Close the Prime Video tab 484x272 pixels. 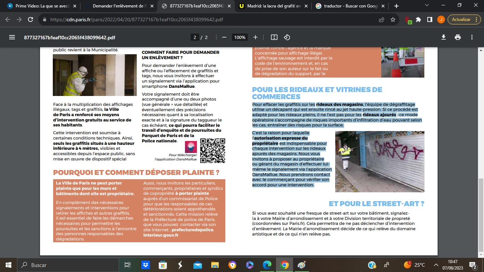tap(74, 6)
